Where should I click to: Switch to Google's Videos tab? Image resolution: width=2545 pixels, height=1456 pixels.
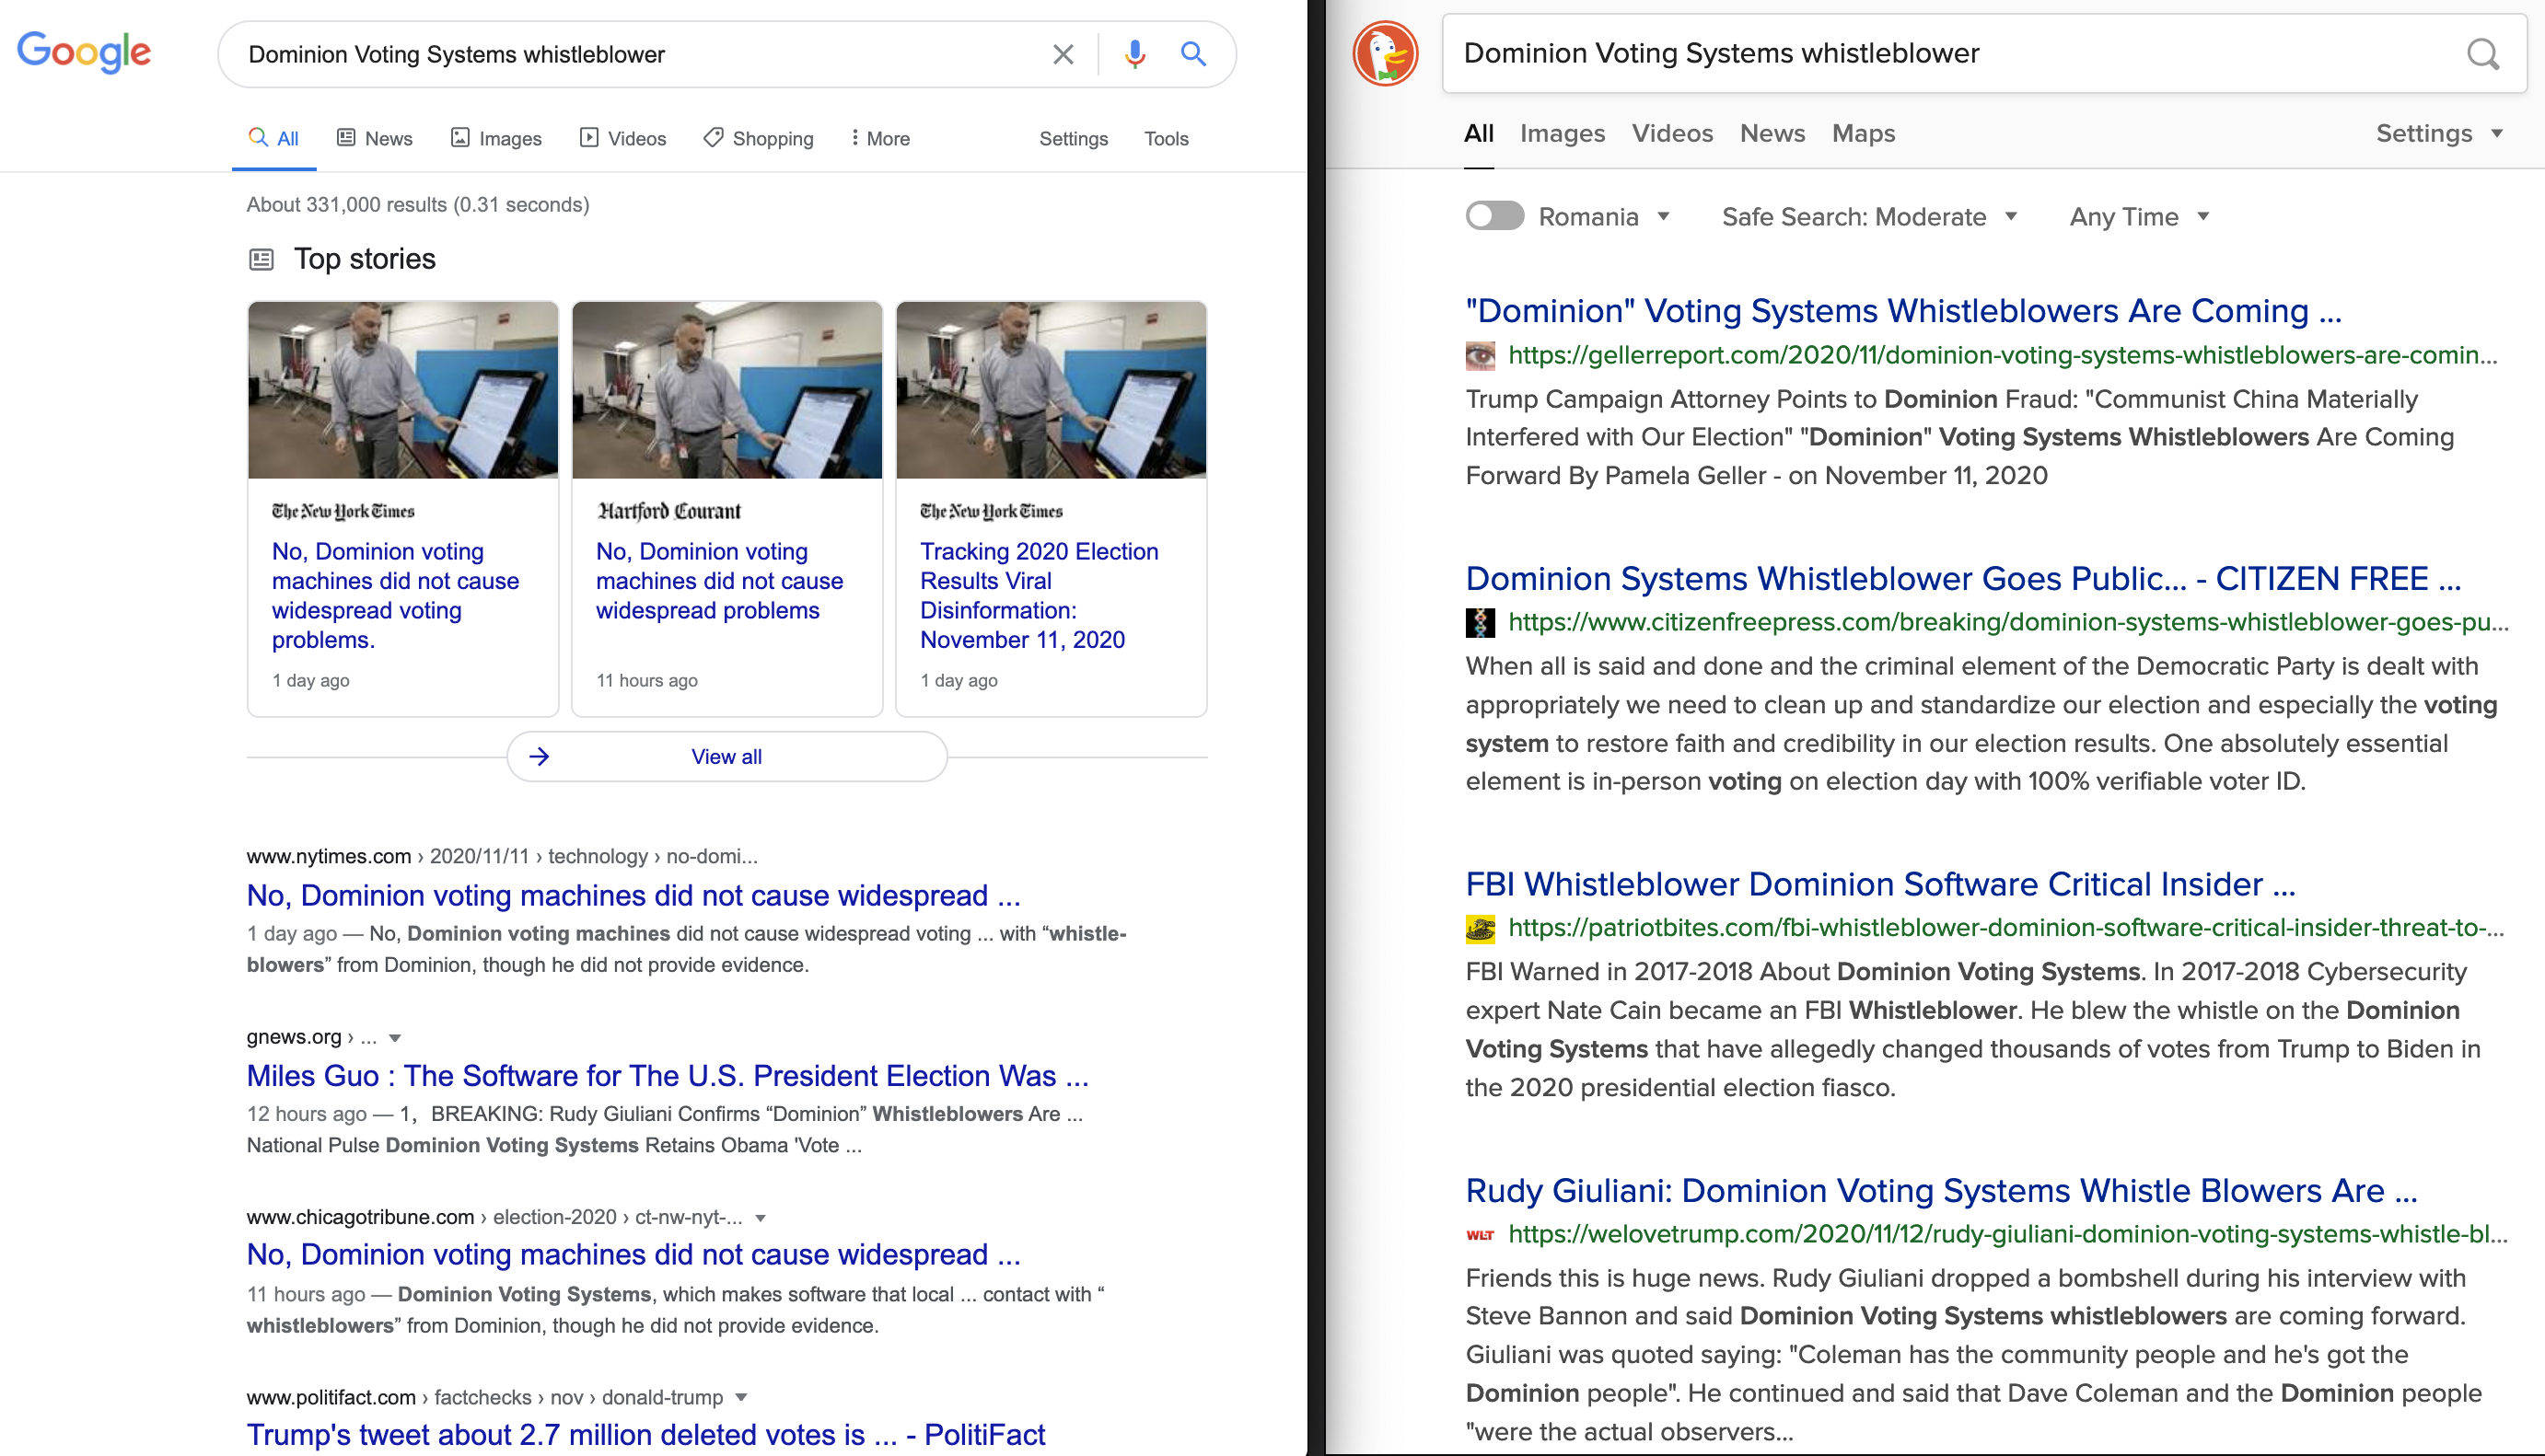tap(623, 138)
